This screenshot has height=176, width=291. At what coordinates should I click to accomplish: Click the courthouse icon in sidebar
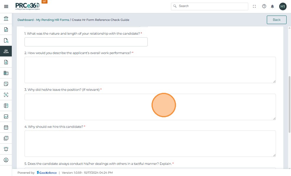(6, 19)
